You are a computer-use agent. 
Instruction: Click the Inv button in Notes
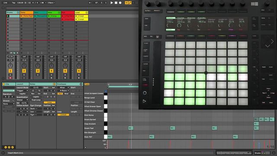(39, 94)
